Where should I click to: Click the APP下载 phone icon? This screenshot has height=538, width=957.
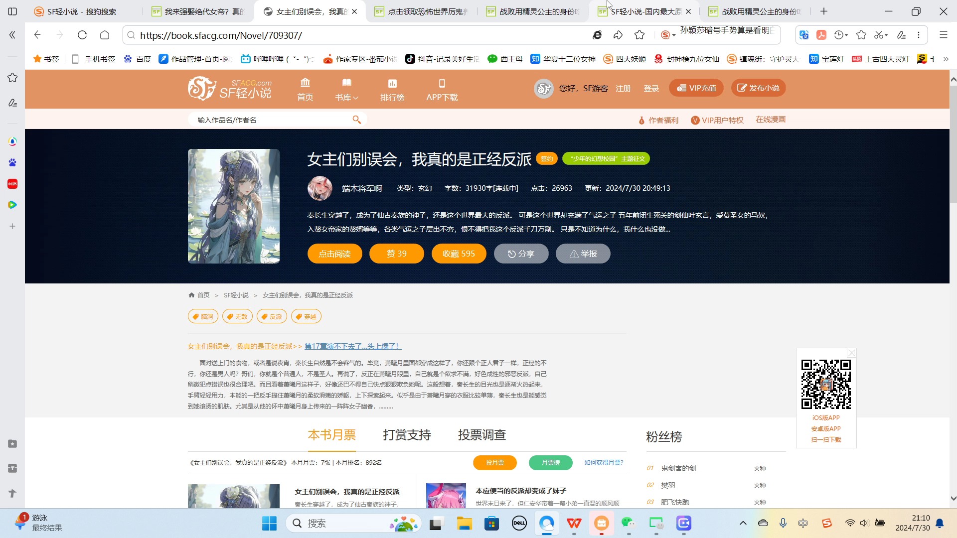click(442, 83)
